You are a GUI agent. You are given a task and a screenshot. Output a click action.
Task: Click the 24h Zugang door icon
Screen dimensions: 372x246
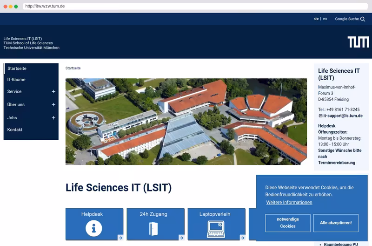pos(153,229)
